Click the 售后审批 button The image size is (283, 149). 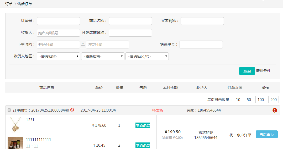(x=266, y=135)
